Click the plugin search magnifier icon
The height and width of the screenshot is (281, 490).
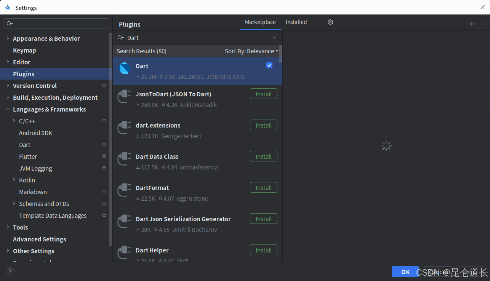120,38
